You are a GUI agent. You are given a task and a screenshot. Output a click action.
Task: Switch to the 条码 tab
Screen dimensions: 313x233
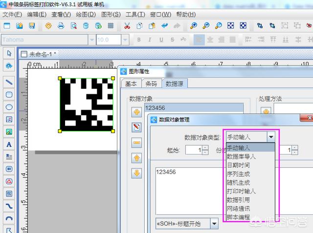click(151, 84)
